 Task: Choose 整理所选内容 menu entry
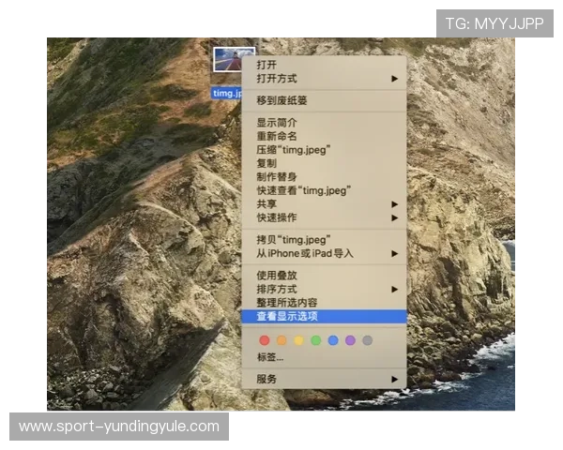324,303
